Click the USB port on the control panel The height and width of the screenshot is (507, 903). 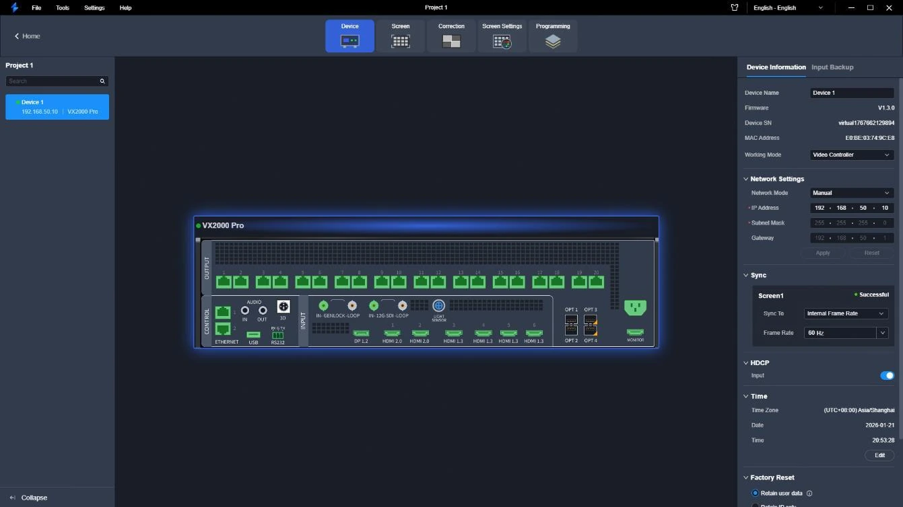point(253,334)
